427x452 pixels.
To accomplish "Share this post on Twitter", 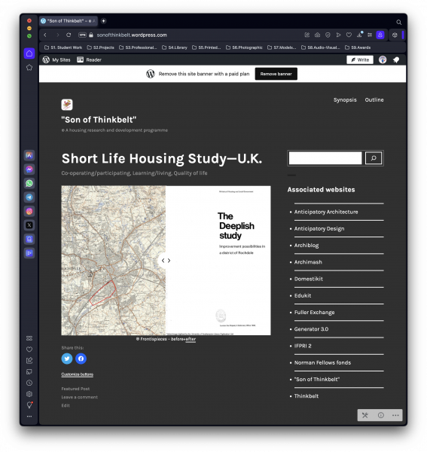I will [x=67, y=359].
